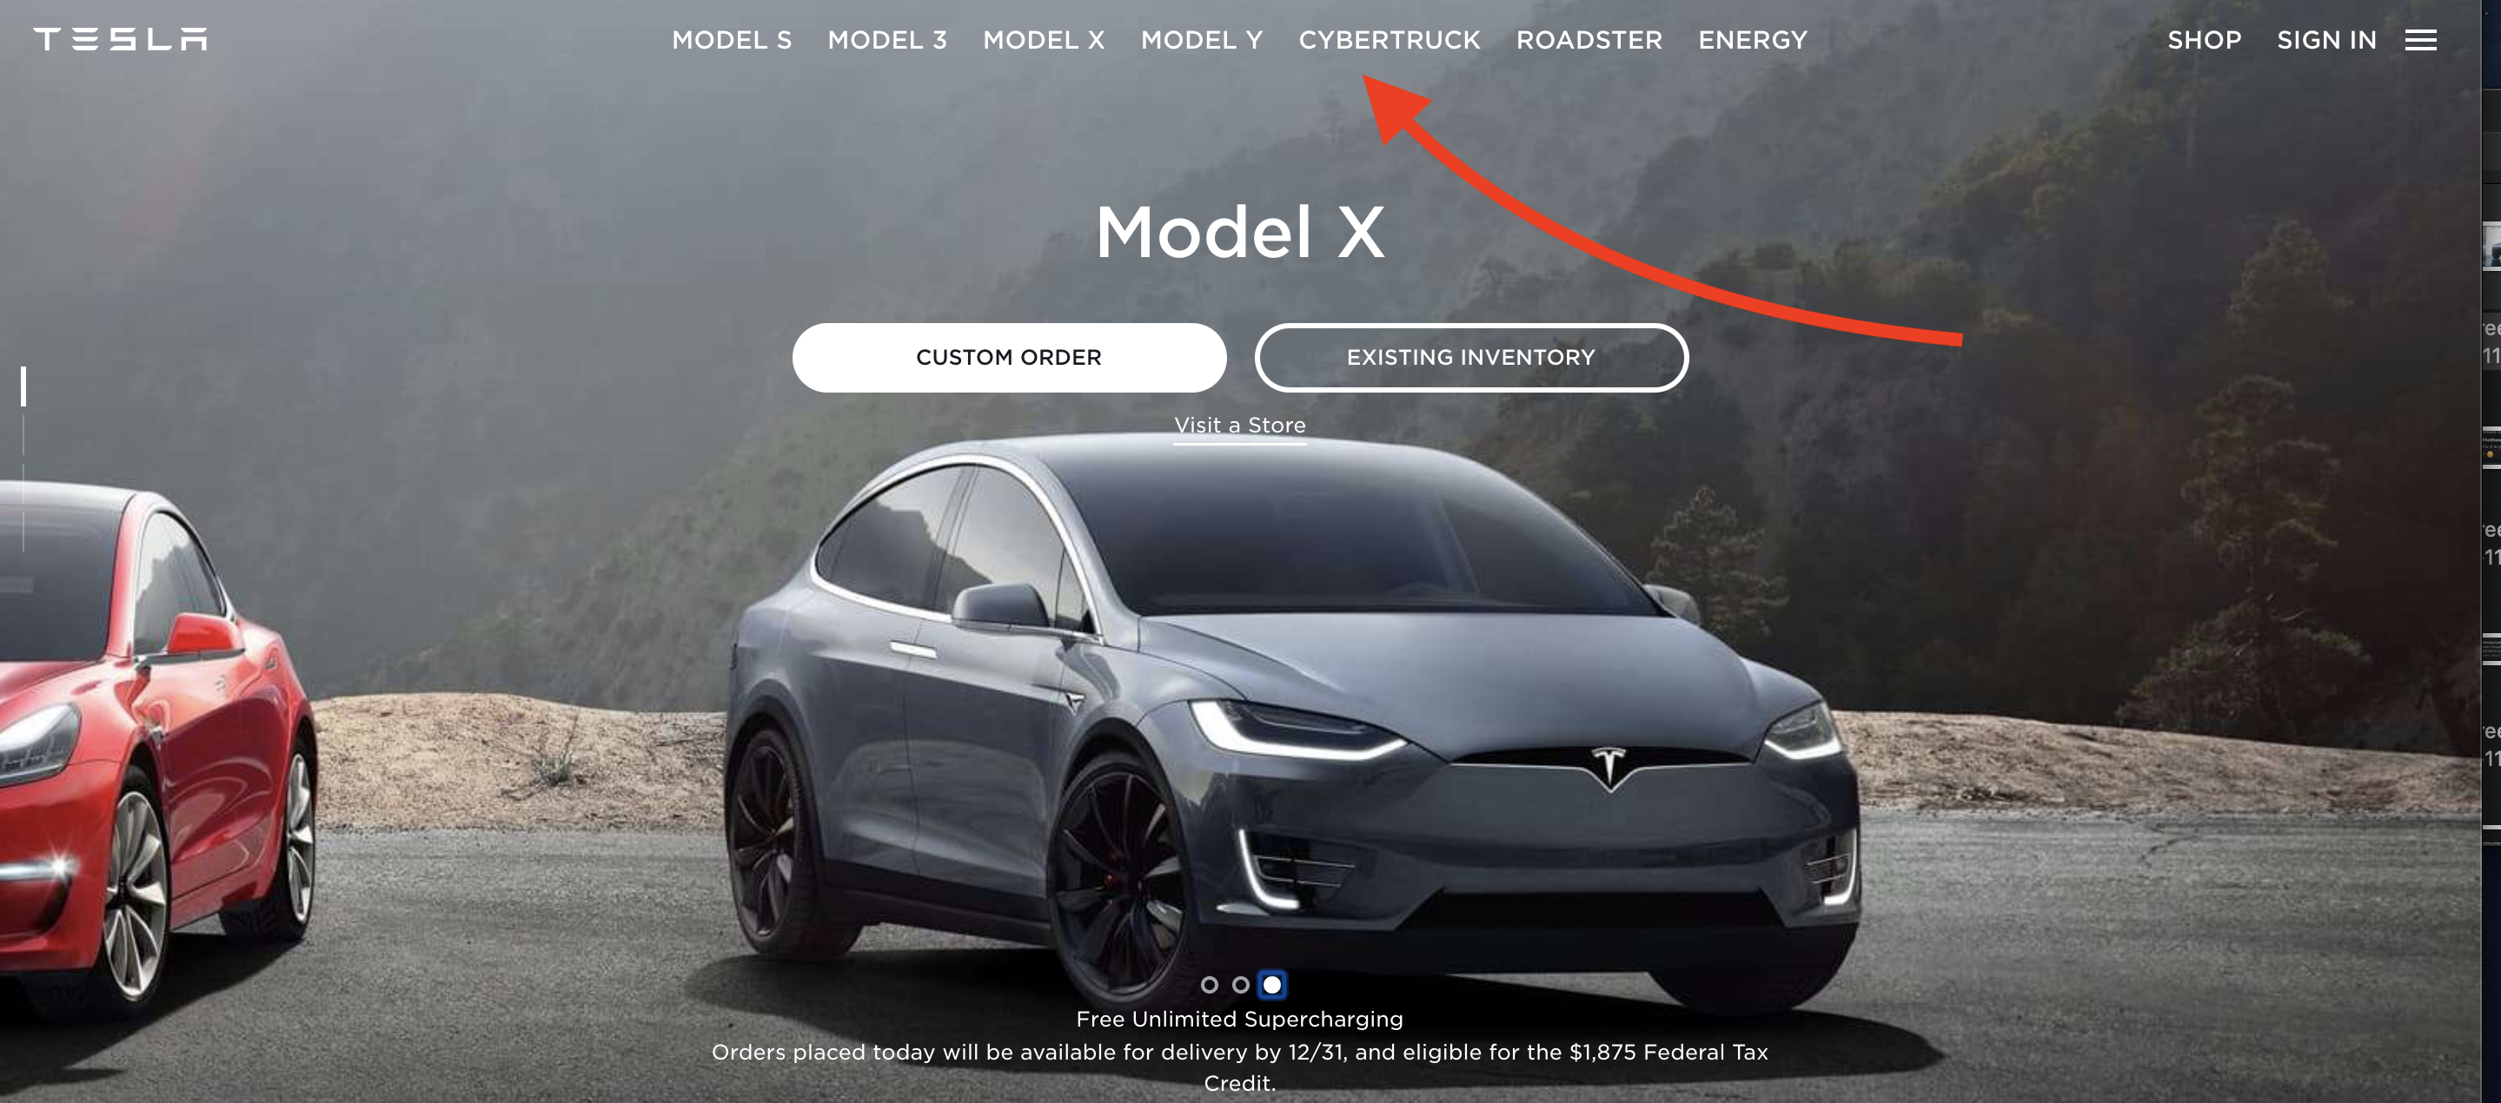This screenshot has width=2501, height=1103.
Task: Open Model S in navigation
Action: pos(732,40)
